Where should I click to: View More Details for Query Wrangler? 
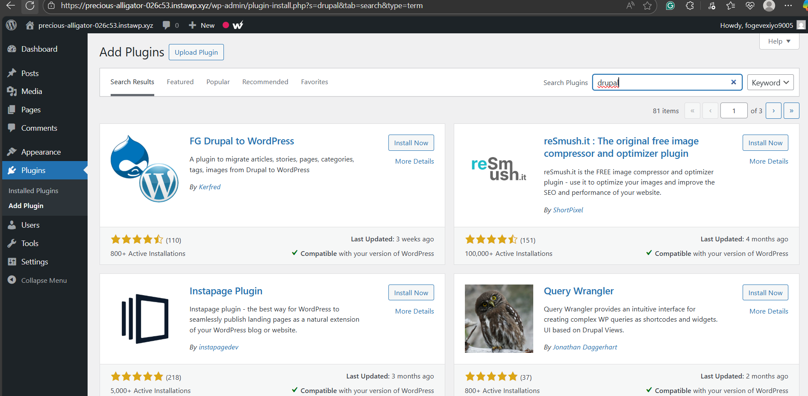click(x=769, y=311)
